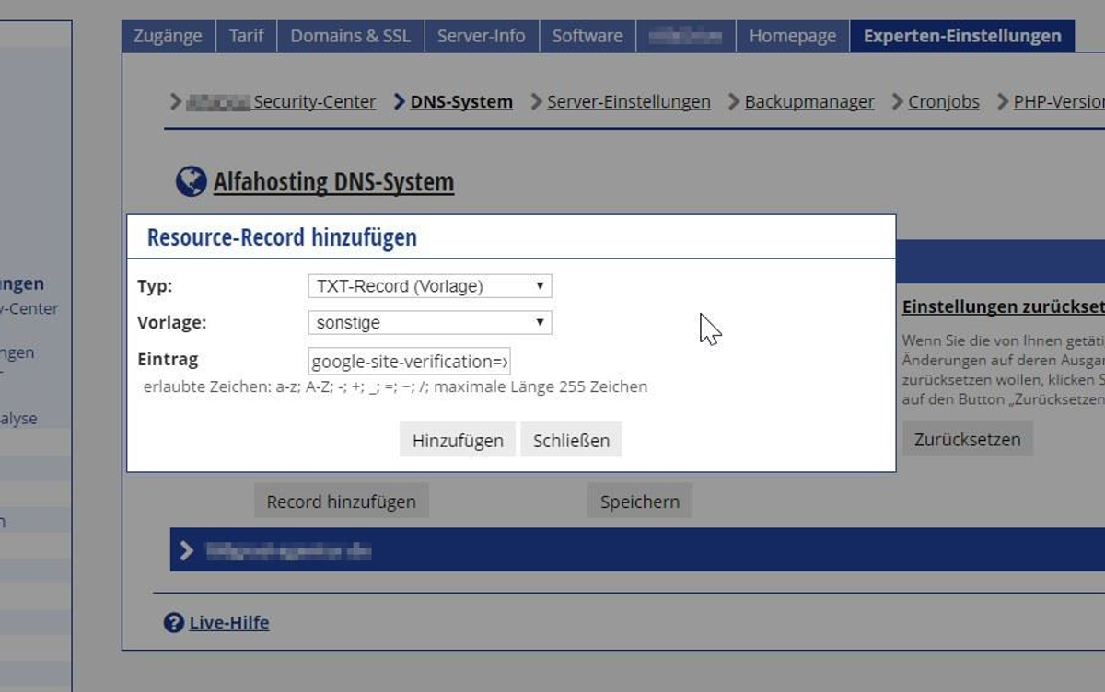Open the blurred tab next to Software
Image resolution: width=1105 pixels, height=692 pixels.
pos(685,37)
